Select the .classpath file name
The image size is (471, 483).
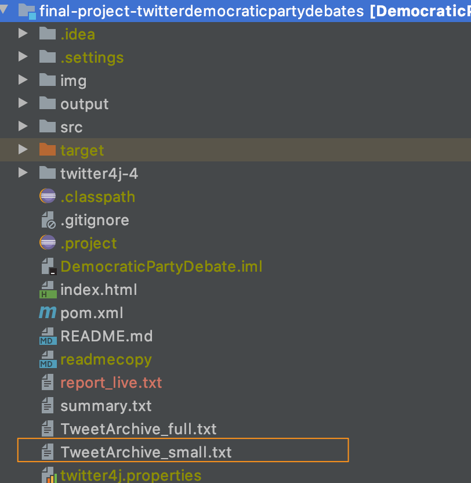pos(97,197)
